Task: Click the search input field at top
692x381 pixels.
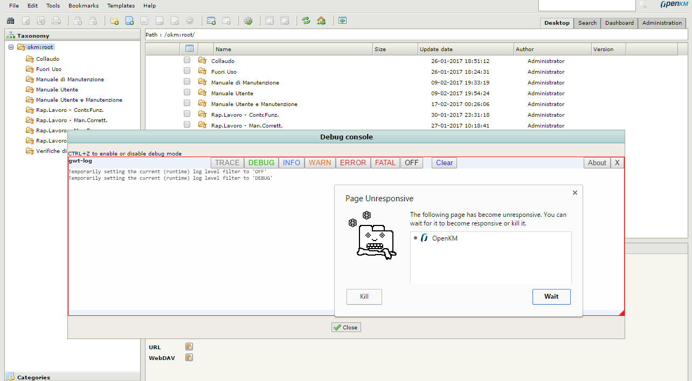Action: tap(587, 5)
